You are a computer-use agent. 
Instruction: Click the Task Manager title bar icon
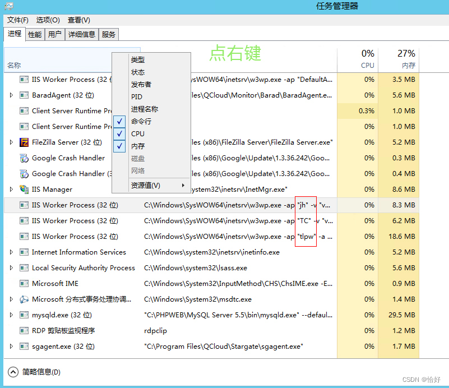coord(9,6)
